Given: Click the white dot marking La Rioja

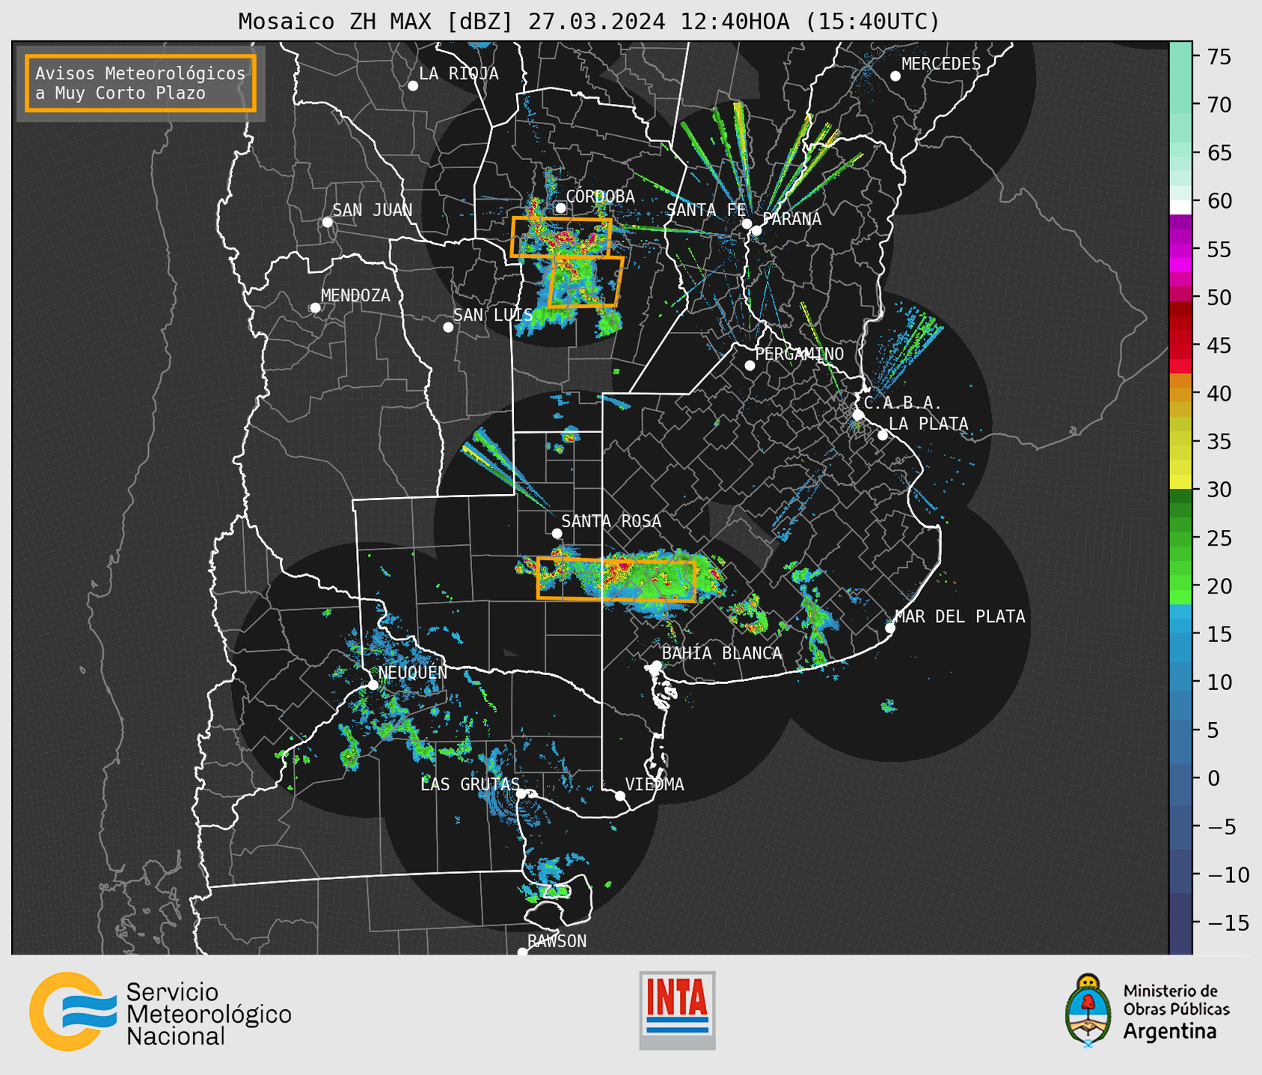Looking at the screenshot, I should [x=413, y=85].
